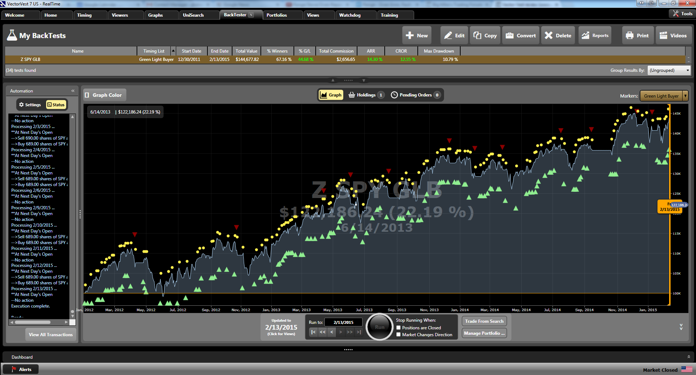Click the US flag icon
This screenshot has height=375, width=696.
(687, 369)
